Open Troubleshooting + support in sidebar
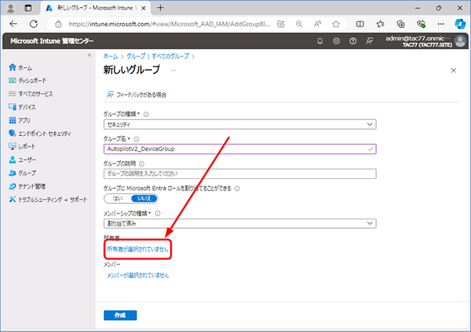This screenshot has height=332, width=471. coord(48,199)
